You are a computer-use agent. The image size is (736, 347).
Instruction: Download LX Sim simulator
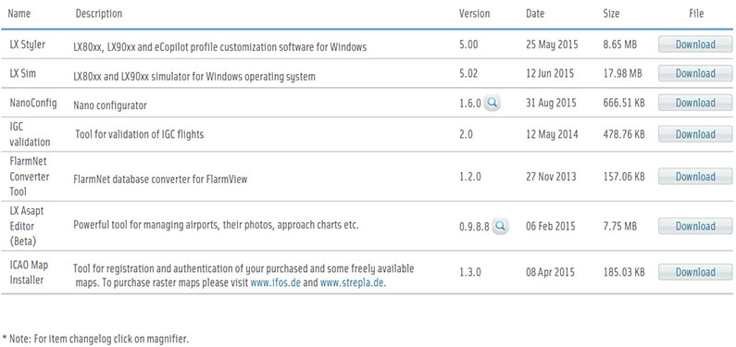point(695,74)
